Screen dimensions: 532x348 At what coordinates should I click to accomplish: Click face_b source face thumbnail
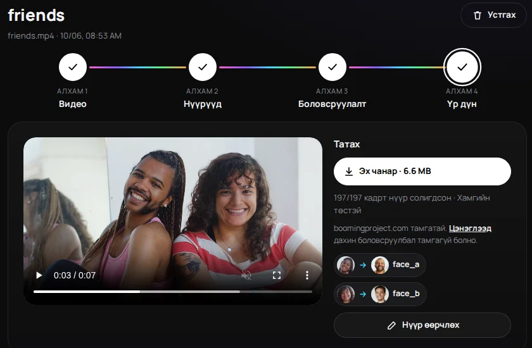coord(346,294)
